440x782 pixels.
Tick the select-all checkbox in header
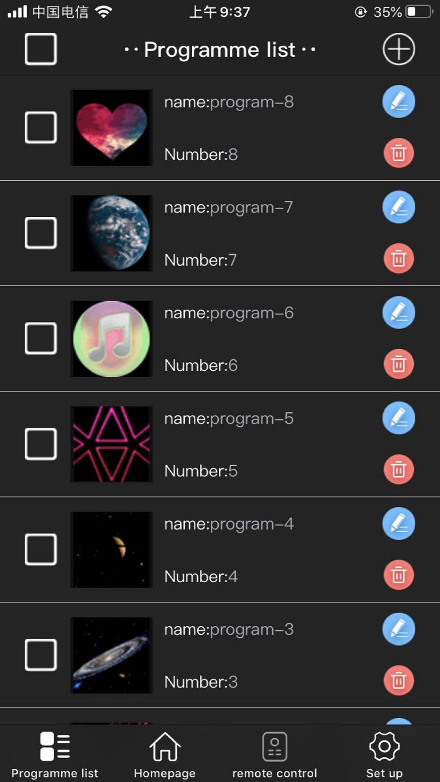click(x=40, y=49)
